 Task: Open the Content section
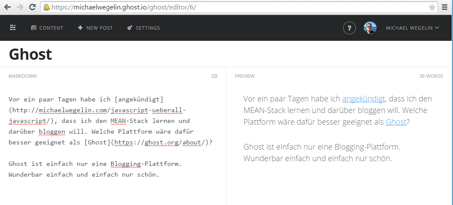click(x=47, y=28)
